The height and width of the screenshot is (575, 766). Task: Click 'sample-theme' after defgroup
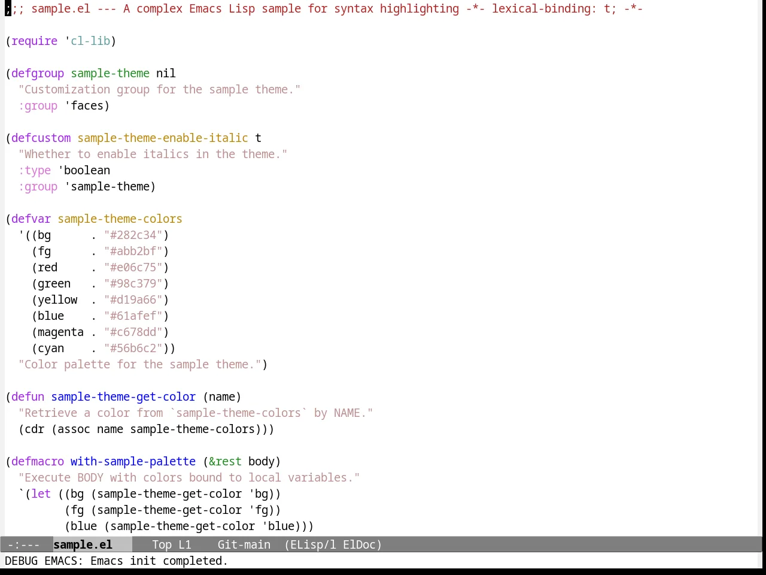coord(110,73)
